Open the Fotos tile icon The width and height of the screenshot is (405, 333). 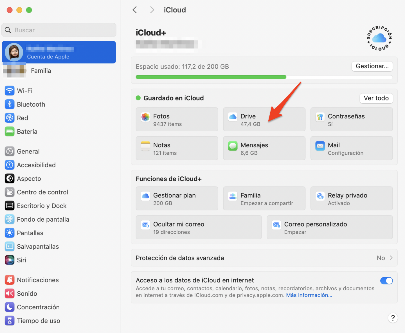[x=145, y=117]
